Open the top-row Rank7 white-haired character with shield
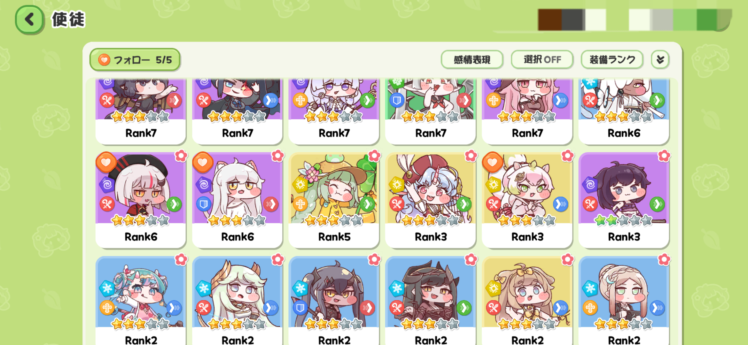The image size is (748, 345). tap(431, 111)
